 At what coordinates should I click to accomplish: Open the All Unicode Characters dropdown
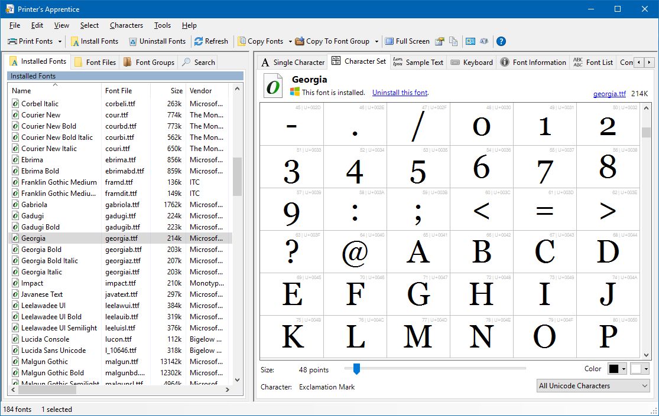pyautogui.click(x=592, y=385)
